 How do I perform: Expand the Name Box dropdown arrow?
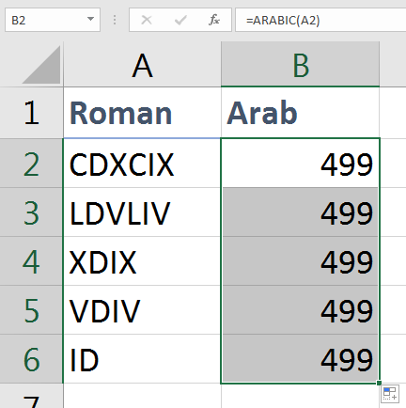(x=90, y=20)
